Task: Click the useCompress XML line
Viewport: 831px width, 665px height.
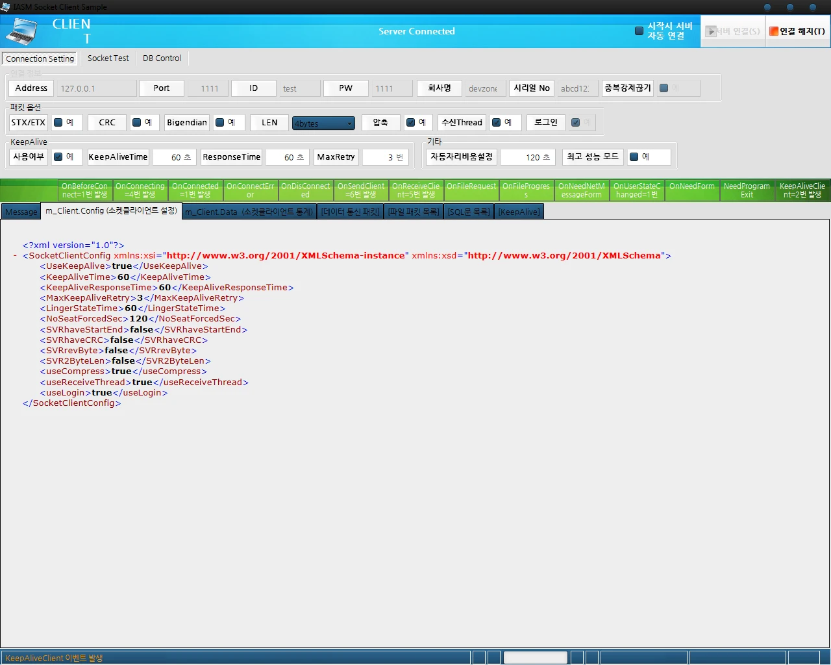Action: coord(123,371)
